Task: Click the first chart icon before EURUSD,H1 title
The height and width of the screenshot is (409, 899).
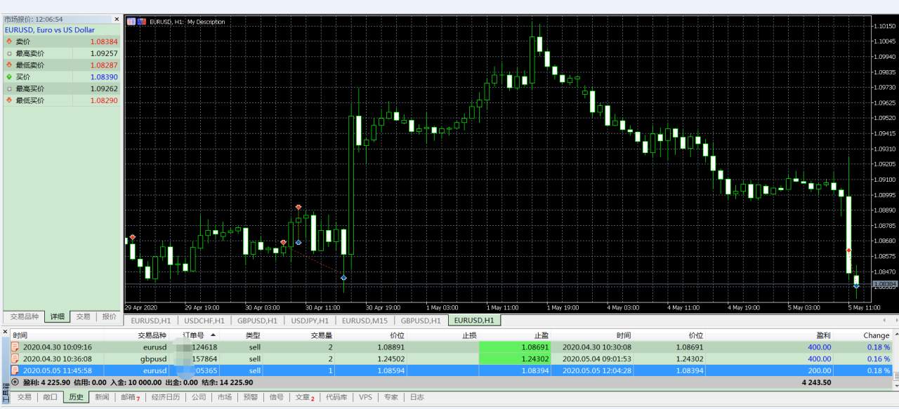Action: [x=131, y=22]
